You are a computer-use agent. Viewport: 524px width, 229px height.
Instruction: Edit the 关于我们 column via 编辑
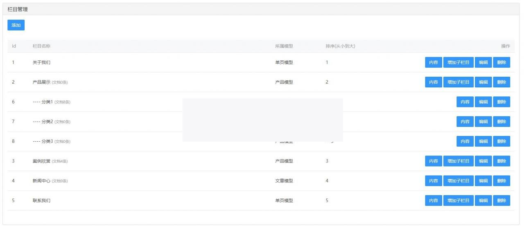tap(483, 62)
